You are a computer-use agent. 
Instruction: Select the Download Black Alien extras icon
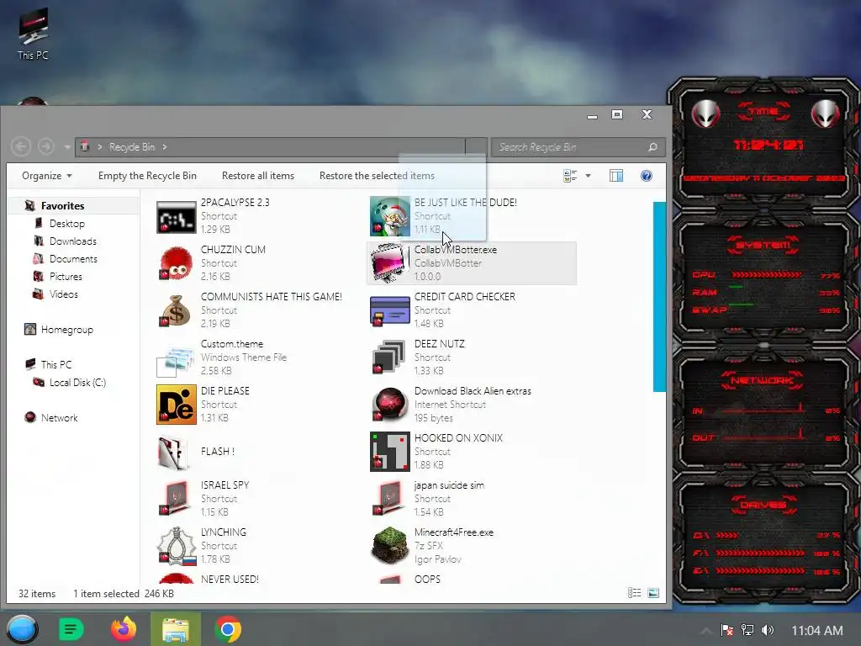point(390,405)
